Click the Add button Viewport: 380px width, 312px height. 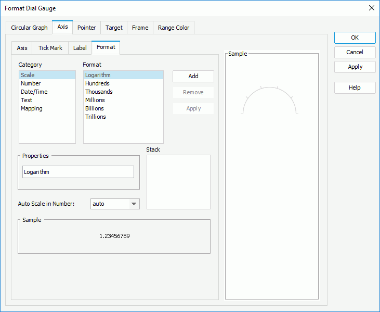pos(193,76)
